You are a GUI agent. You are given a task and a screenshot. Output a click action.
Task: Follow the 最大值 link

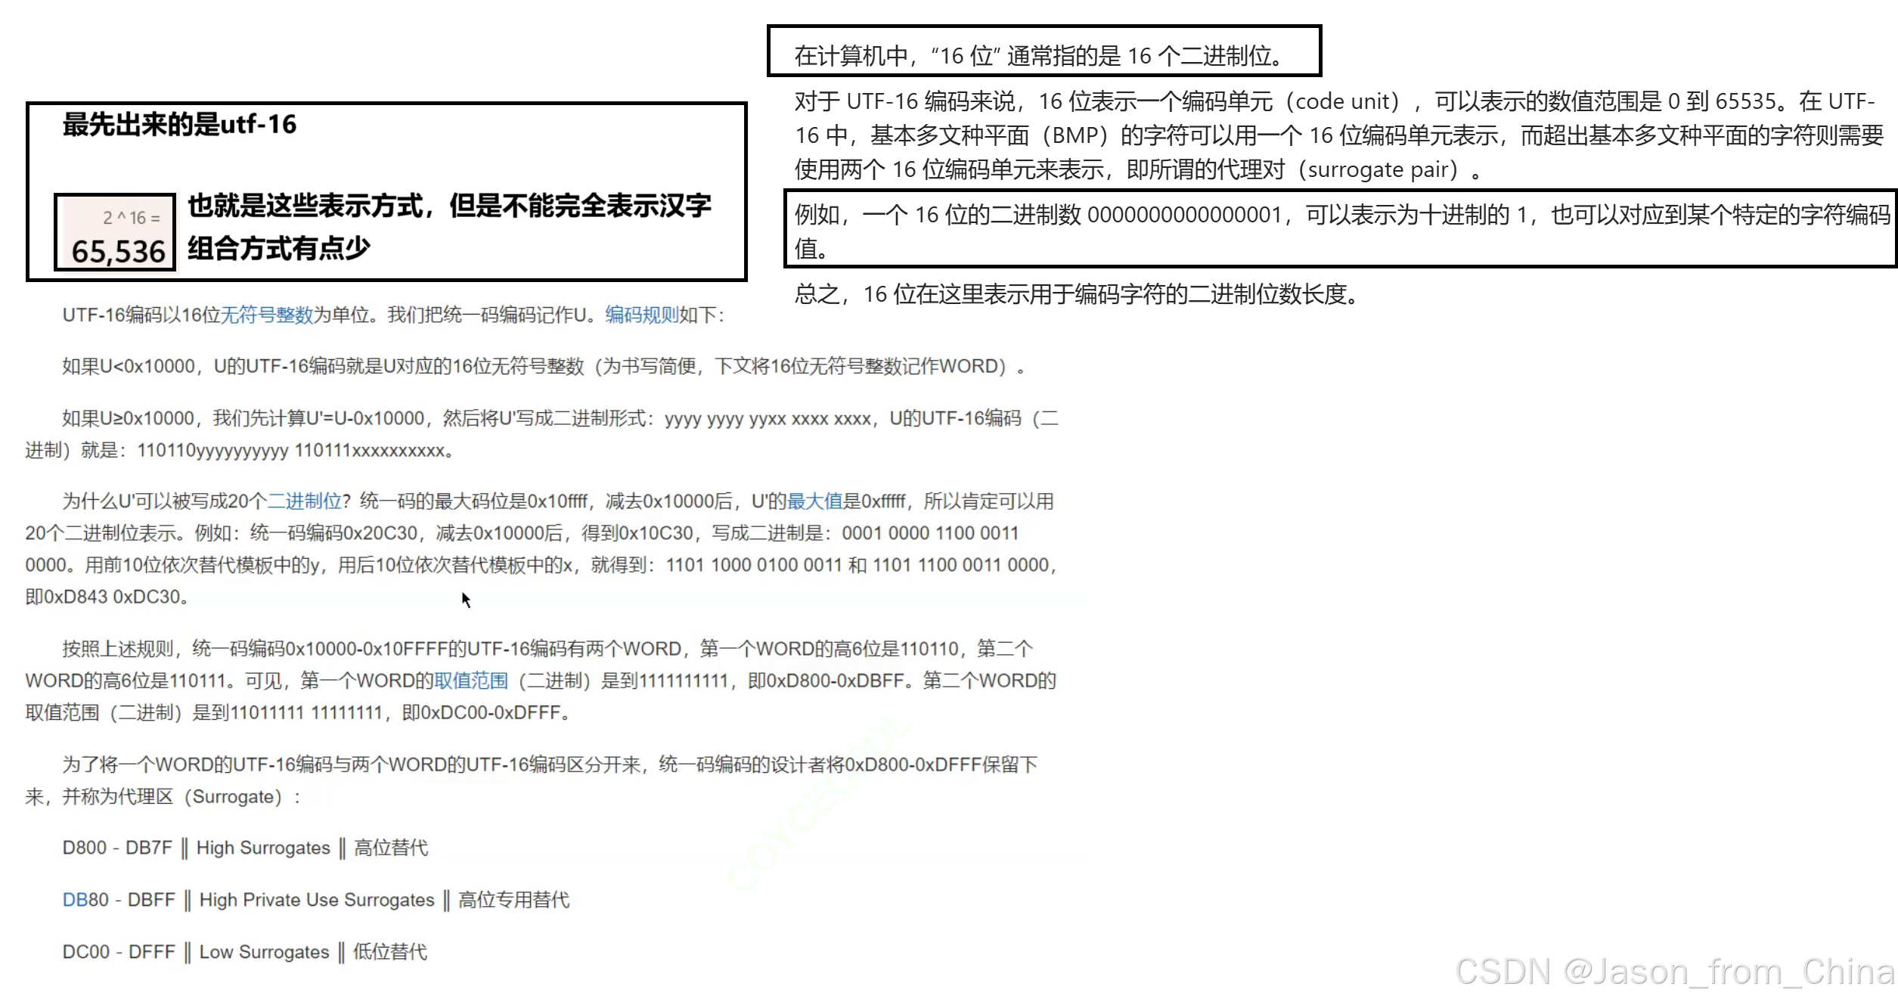(814, 501)
